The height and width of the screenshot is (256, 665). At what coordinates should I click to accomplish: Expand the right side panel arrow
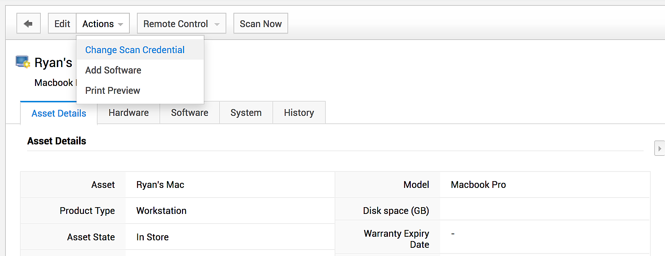click(660, 148)
